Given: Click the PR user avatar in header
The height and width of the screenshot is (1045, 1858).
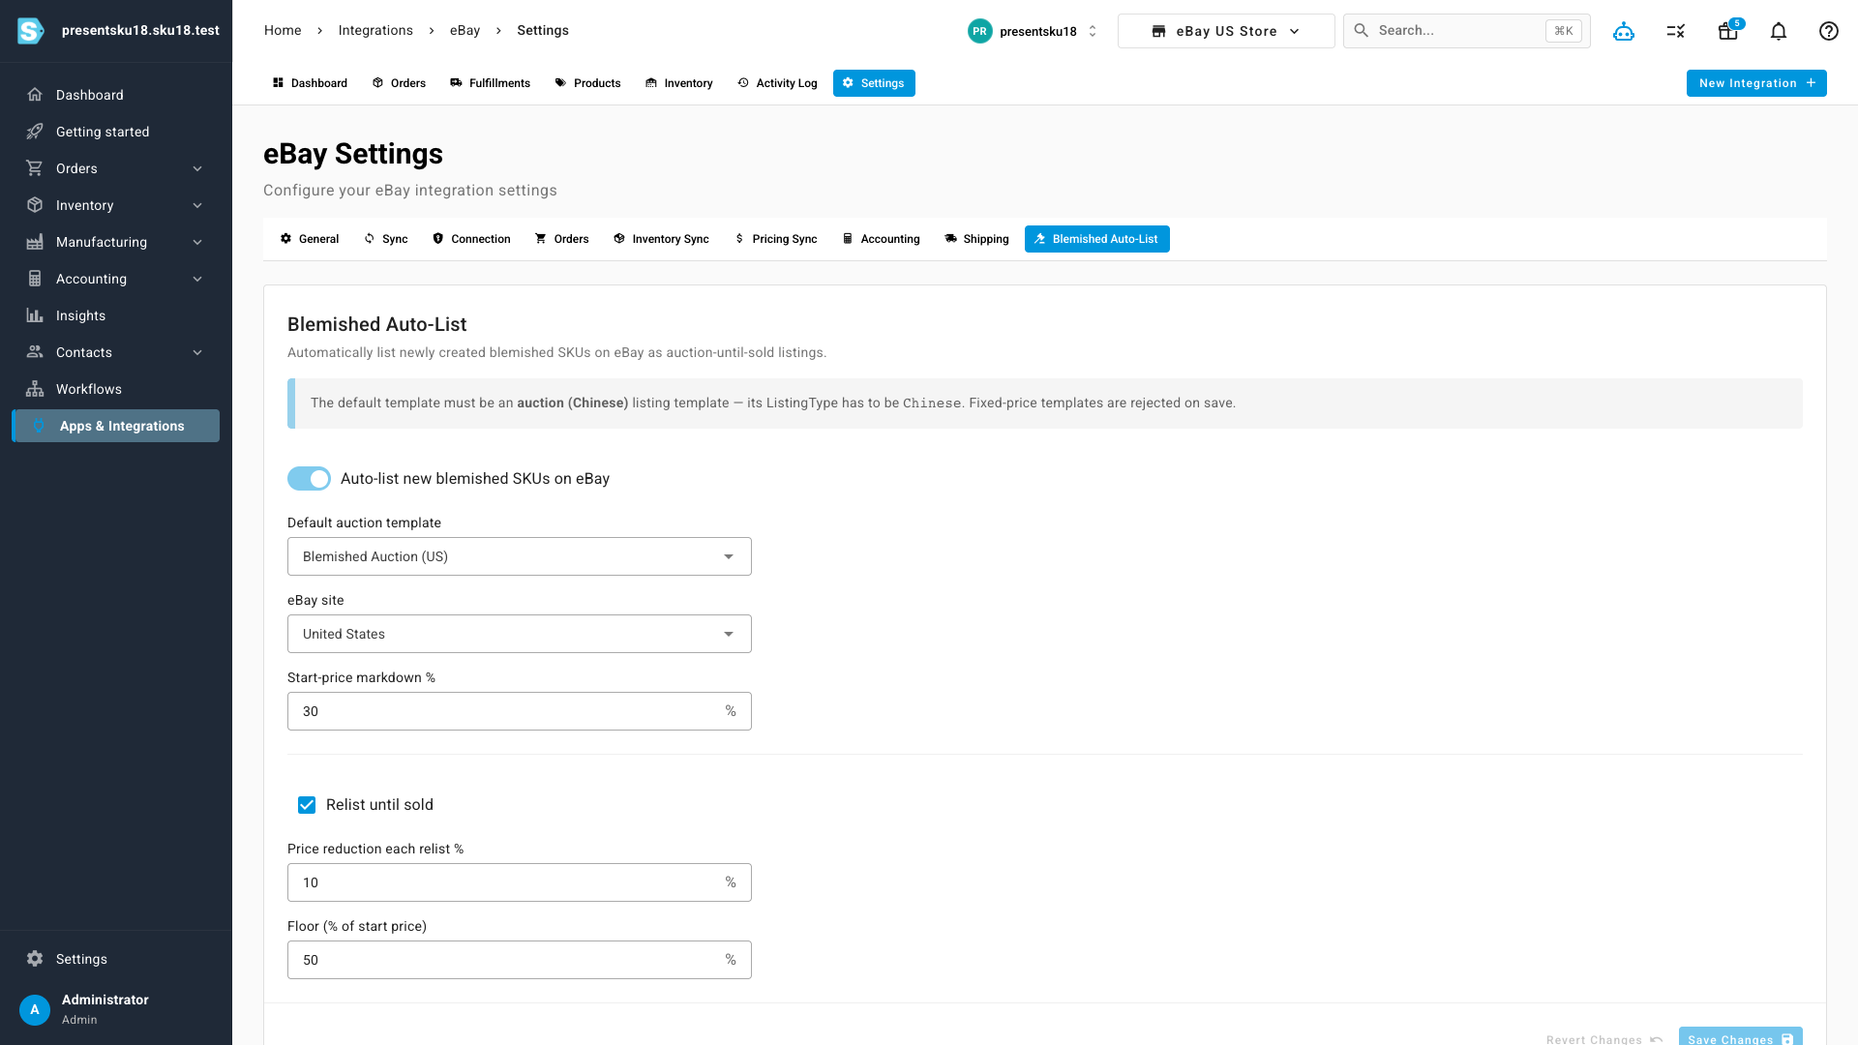Looking at the screenshot, I should (x=980, y=31).
